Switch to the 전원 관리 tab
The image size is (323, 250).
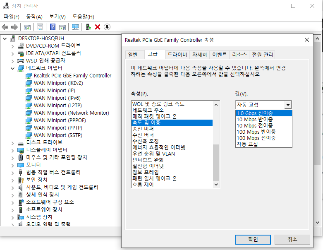[262, 55]
